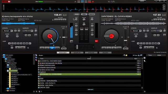The image size is (168, 94).
Task: Toggle the right sampler REC button
Action: coord(165,35)
